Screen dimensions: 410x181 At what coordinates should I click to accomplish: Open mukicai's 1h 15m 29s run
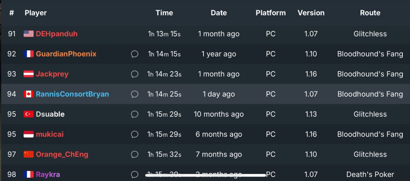tap(164, 134)
